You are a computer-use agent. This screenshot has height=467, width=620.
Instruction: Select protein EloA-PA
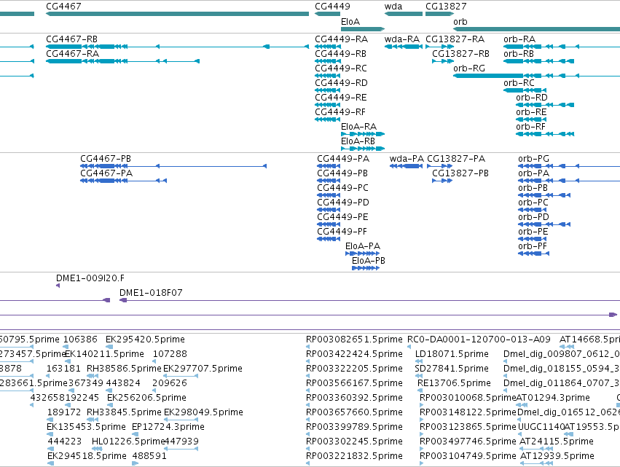tap(362, 254)
